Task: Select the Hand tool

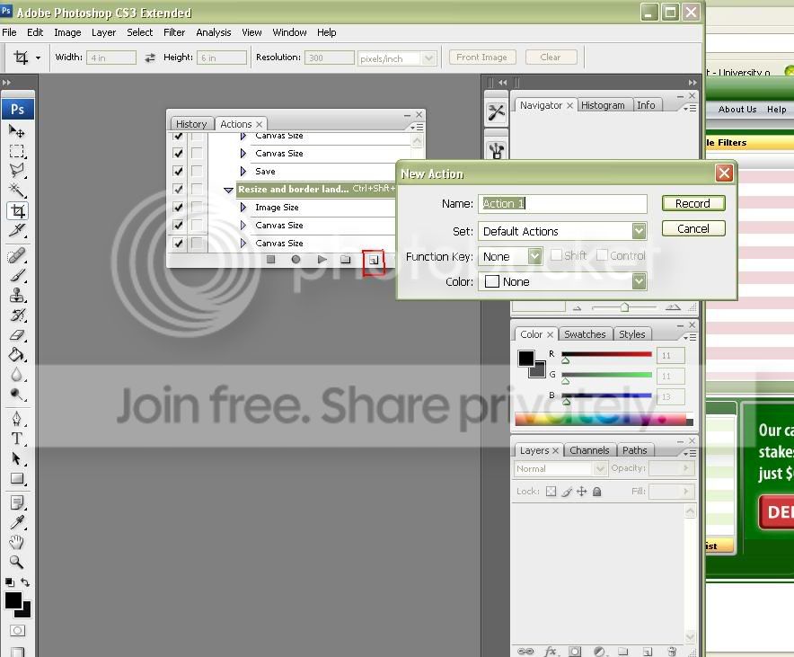Action: point(17,542)
